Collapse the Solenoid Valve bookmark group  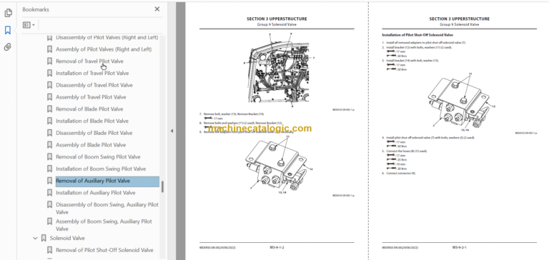(35, 239)
